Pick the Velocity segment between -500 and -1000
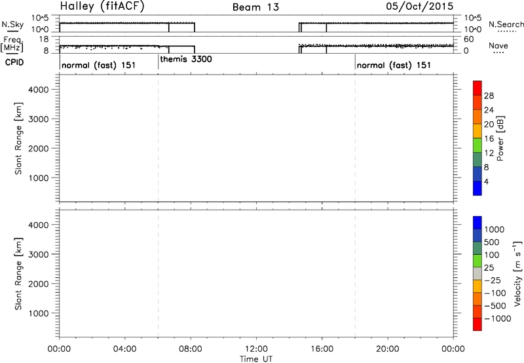 [x=477, y=311]
